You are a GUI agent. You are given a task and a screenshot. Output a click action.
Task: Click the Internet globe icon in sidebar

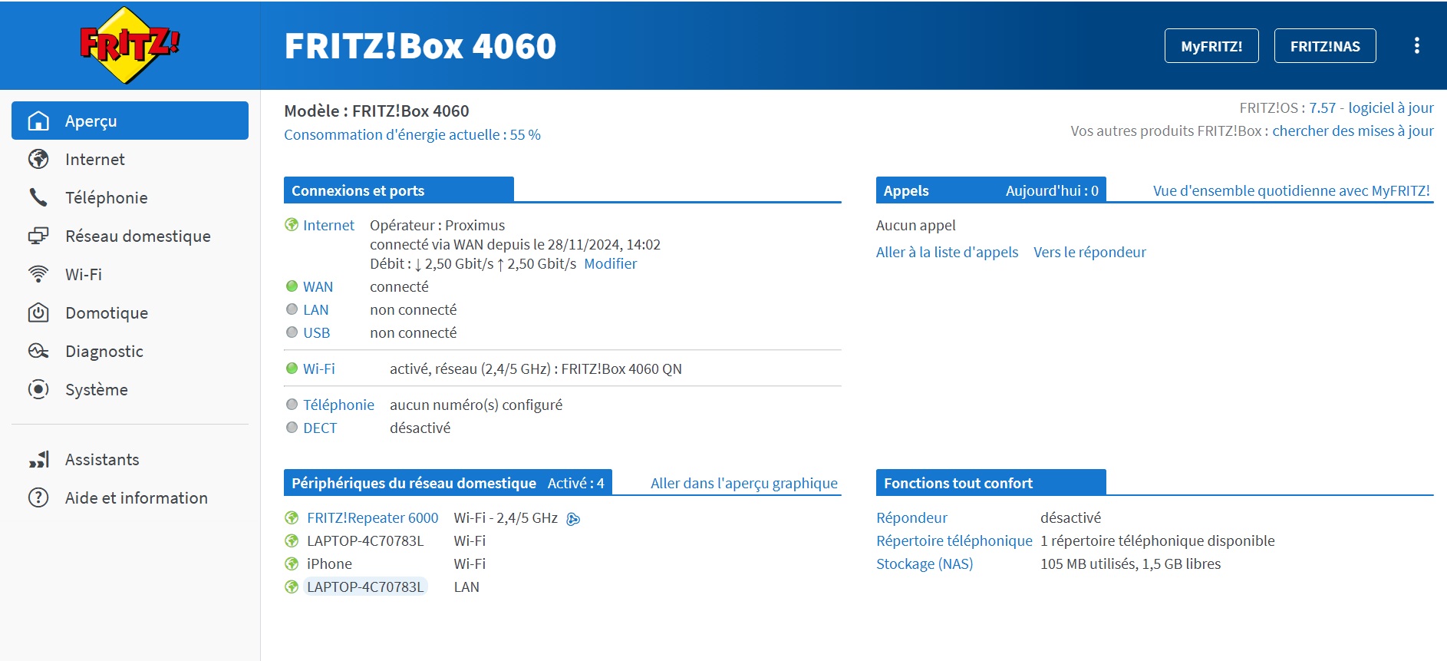[38, 159]
